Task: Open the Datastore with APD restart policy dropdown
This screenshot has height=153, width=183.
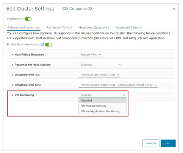Action: click(118, 85)
